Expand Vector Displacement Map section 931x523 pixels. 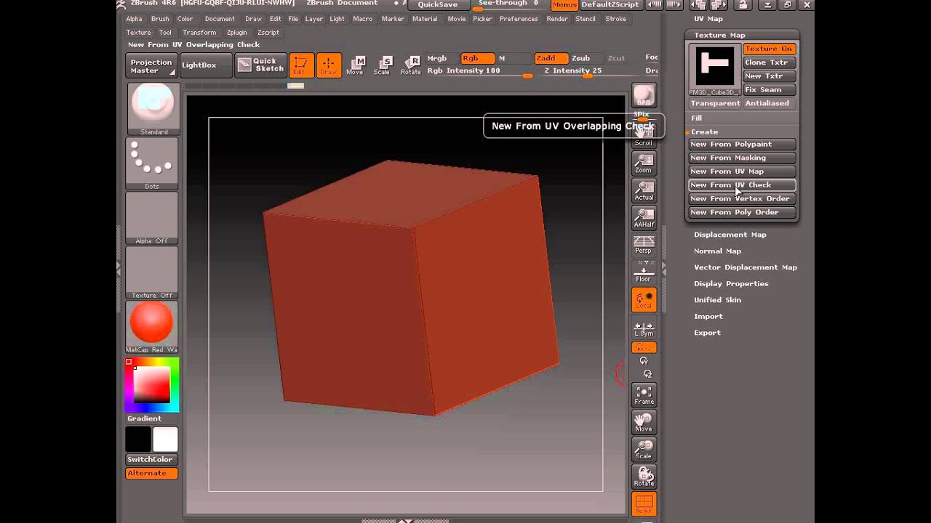pos(745,267)
